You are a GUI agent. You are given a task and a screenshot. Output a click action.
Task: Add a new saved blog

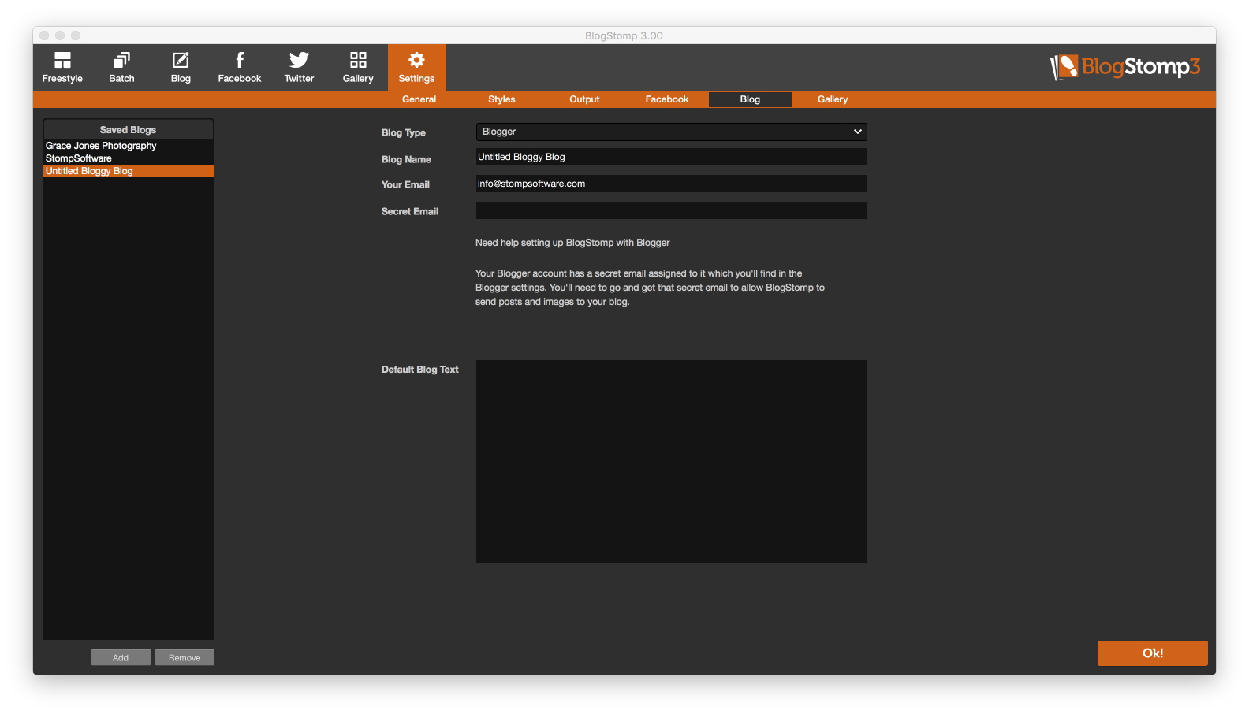(x=121, y=658)
